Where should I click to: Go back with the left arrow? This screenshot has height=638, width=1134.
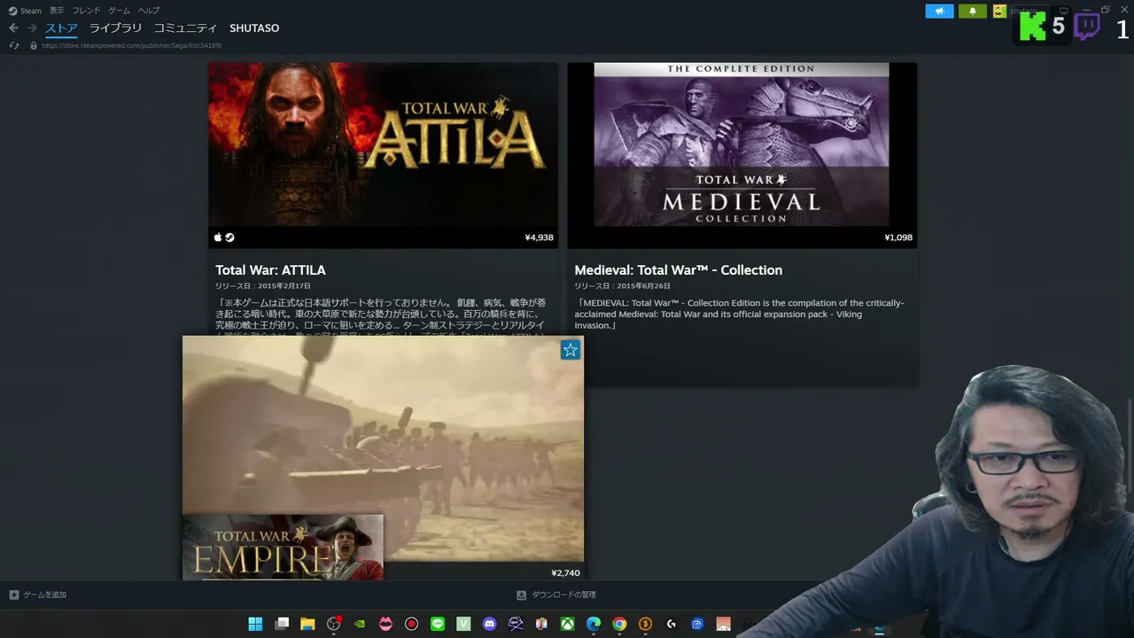13,28
